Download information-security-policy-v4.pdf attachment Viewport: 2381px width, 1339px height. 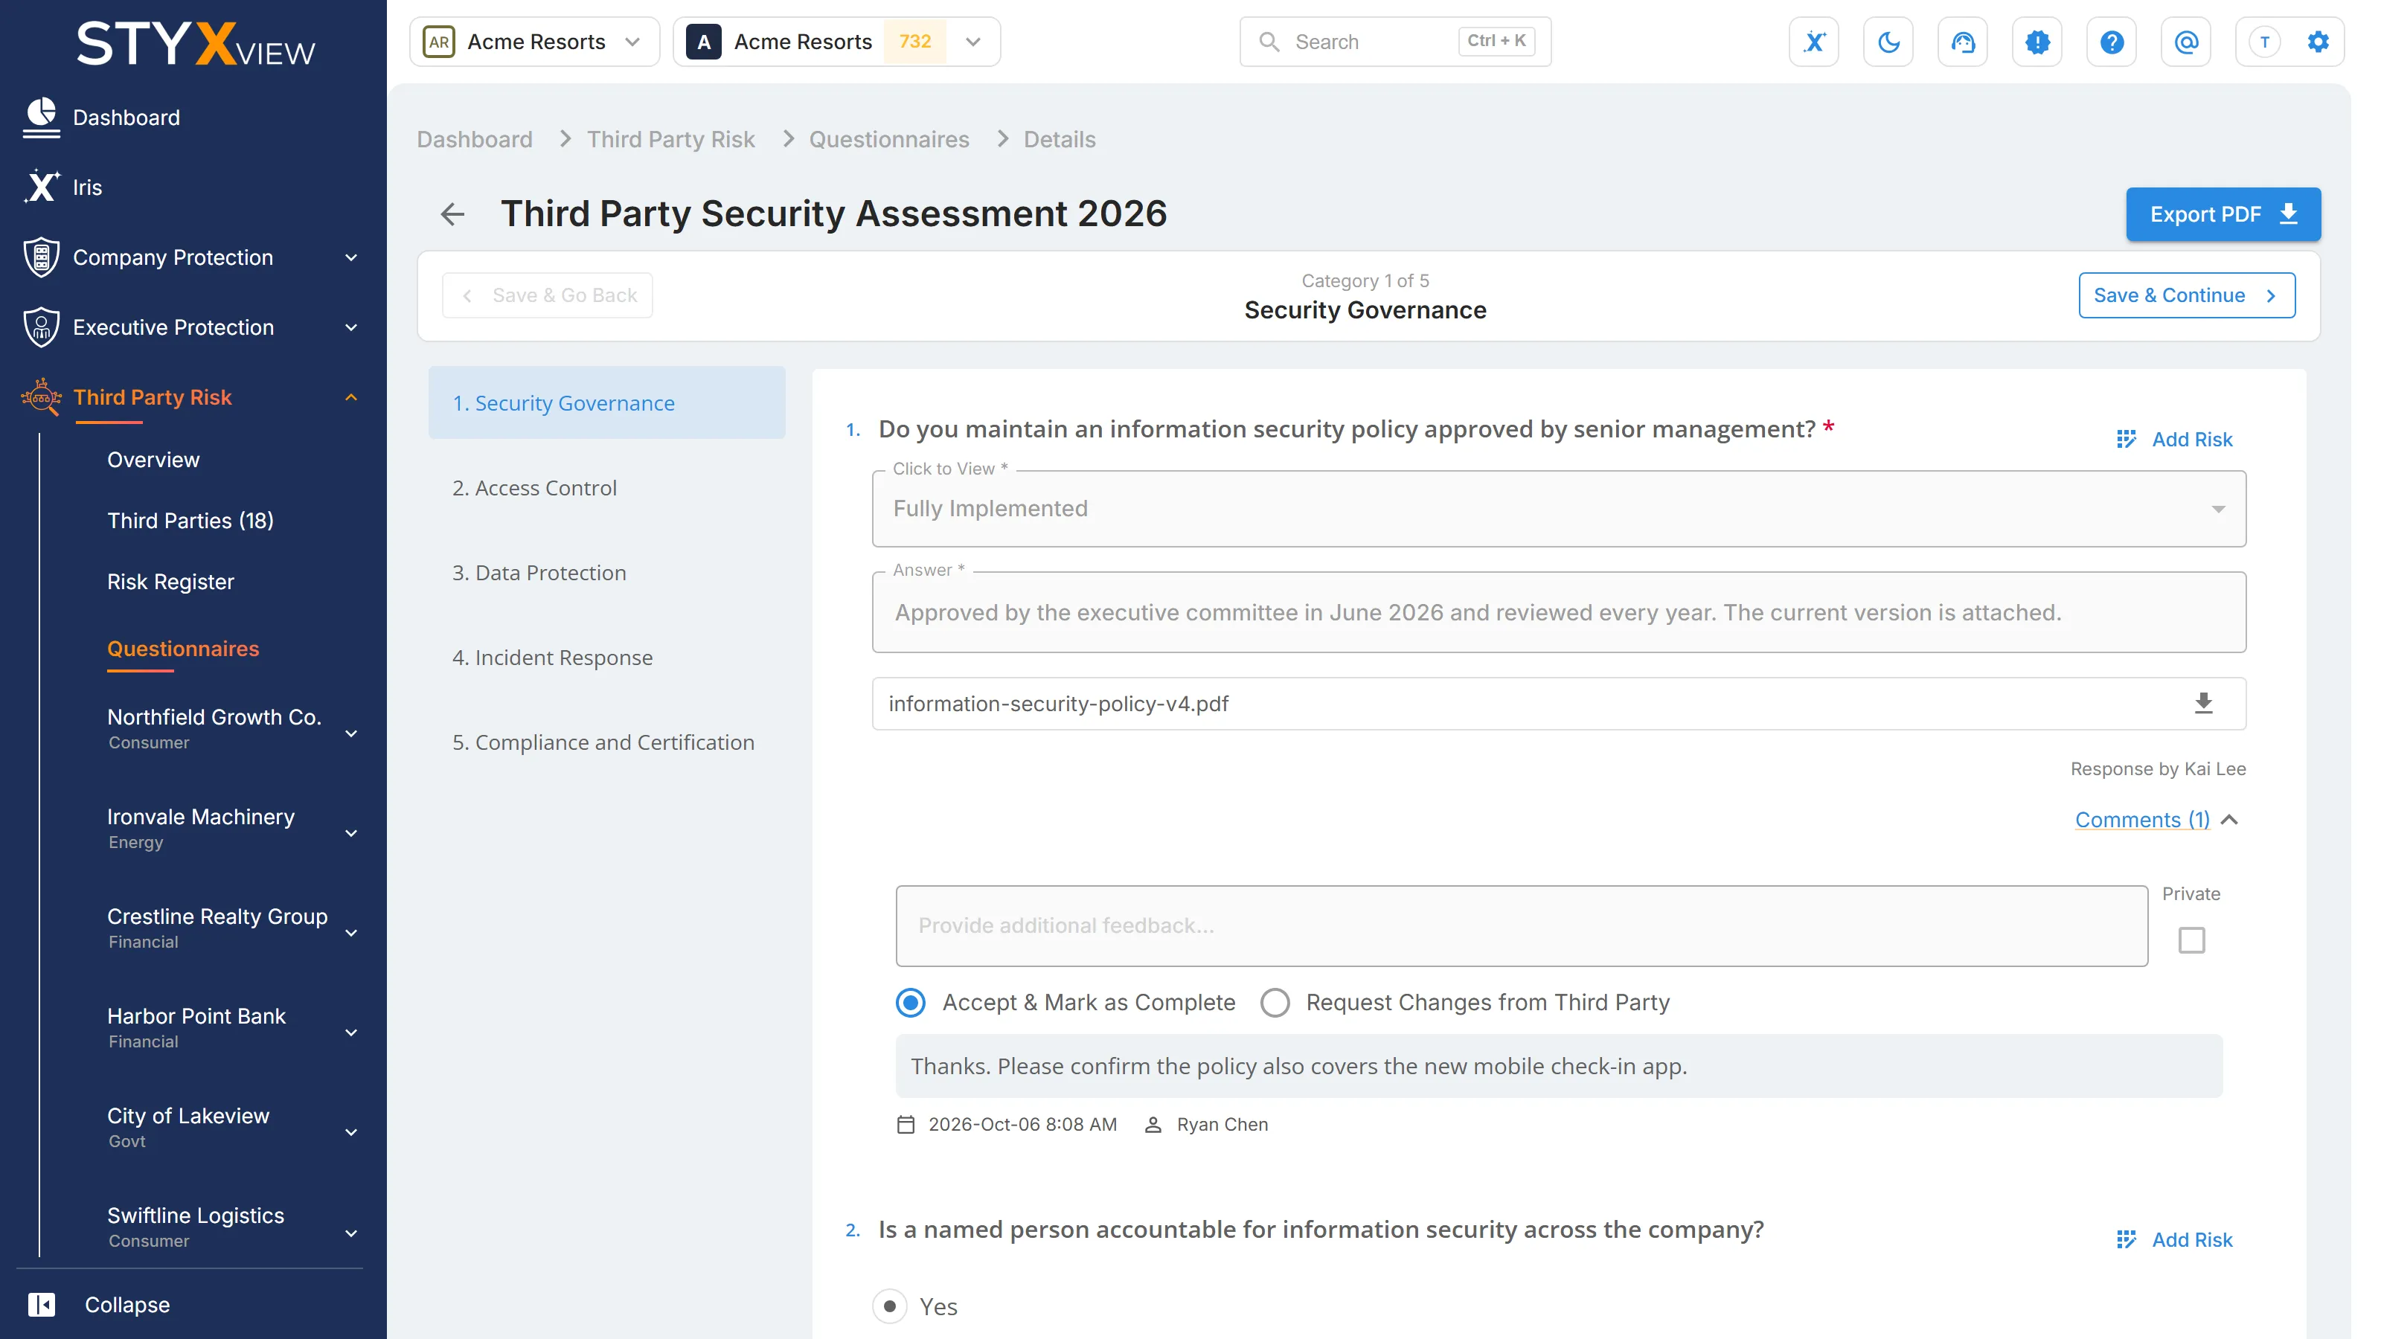(x=2203, y=703)
